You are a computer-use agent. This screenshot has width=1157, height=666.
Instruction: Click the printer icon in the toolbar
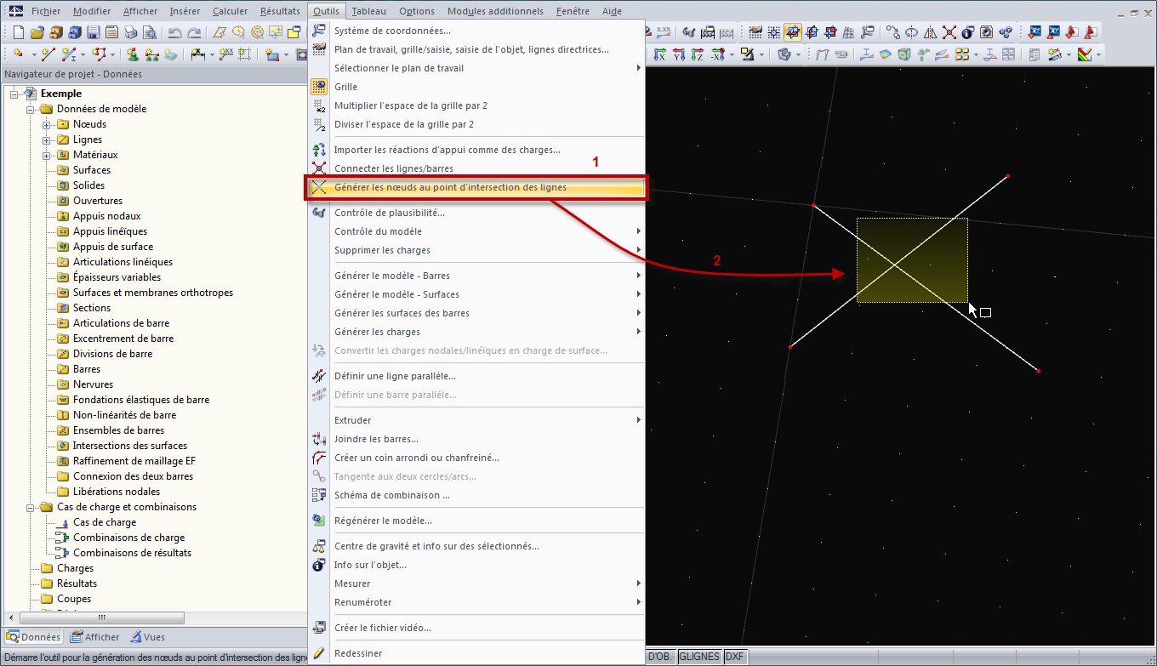coord(130,32)
